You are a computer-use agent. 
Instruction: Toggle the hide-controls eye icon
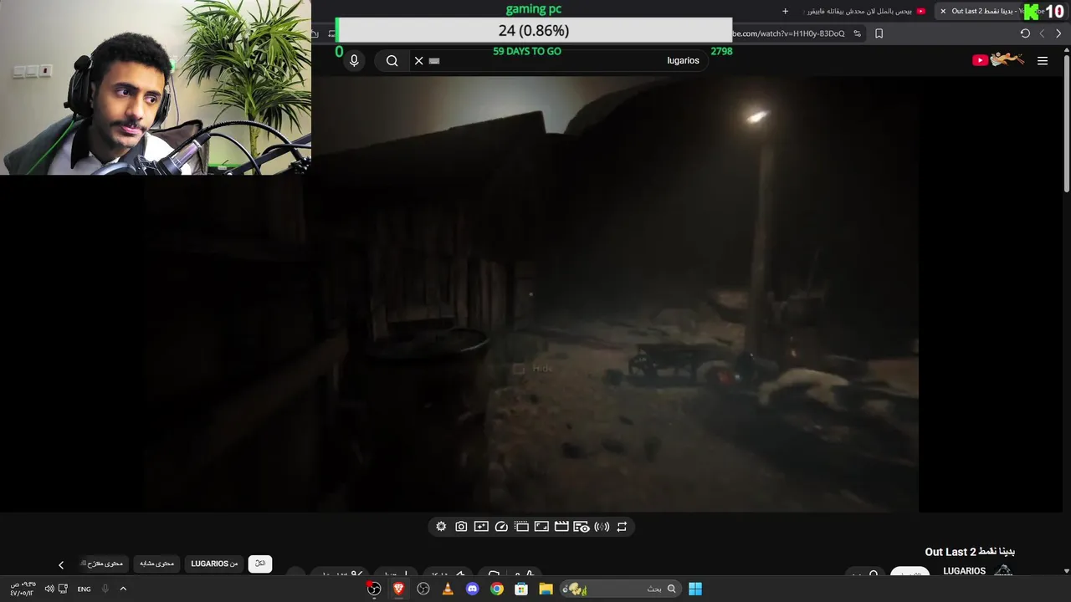coord(582,527)
